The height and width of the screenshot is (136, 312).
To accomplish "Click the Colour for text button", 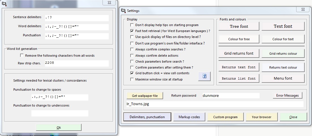I will pos(283,39).
